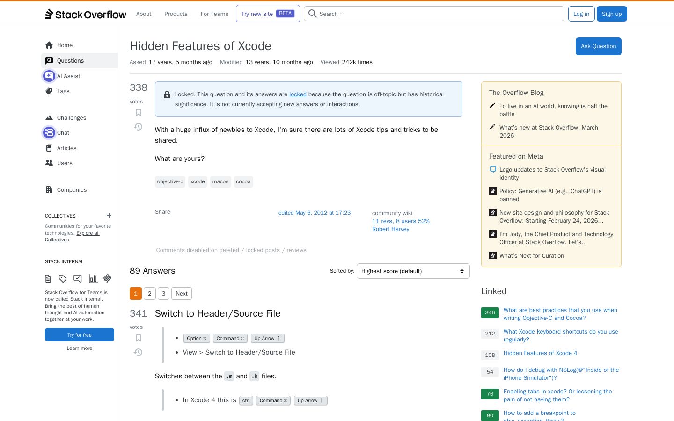
Task: Open 'New site design and philosophy' meta post
Action: click(x=554, y=217)
